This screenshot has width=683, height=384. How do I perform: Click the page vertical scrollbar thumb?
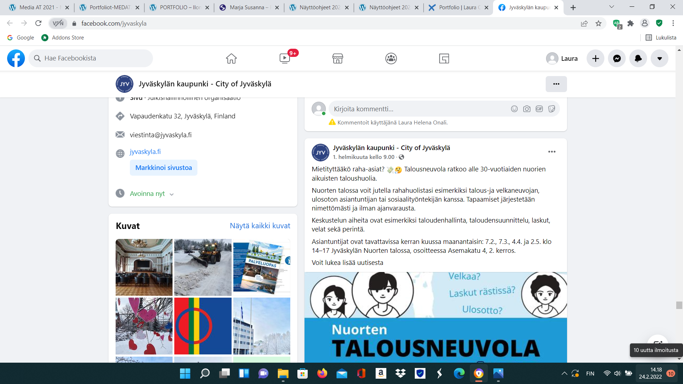point(679,305)
